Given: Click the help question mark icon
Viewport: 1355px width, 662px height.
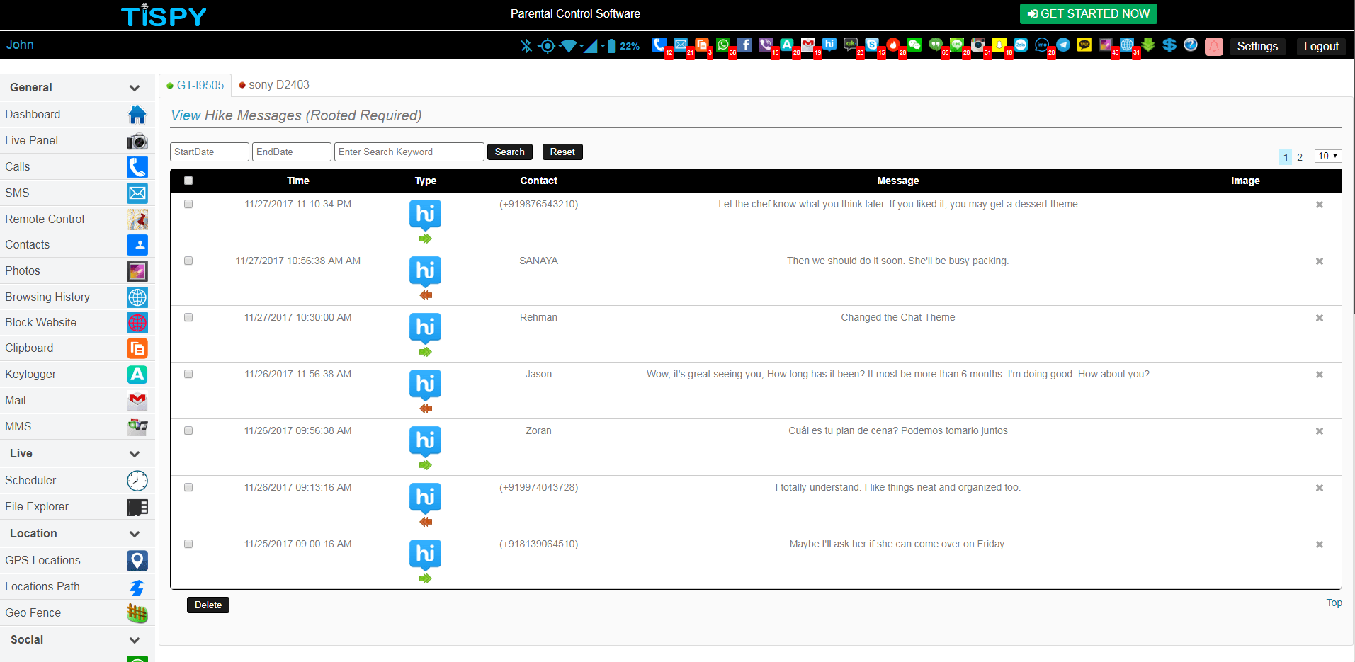Looking at the screenshot, I should tap(1191, 45).
